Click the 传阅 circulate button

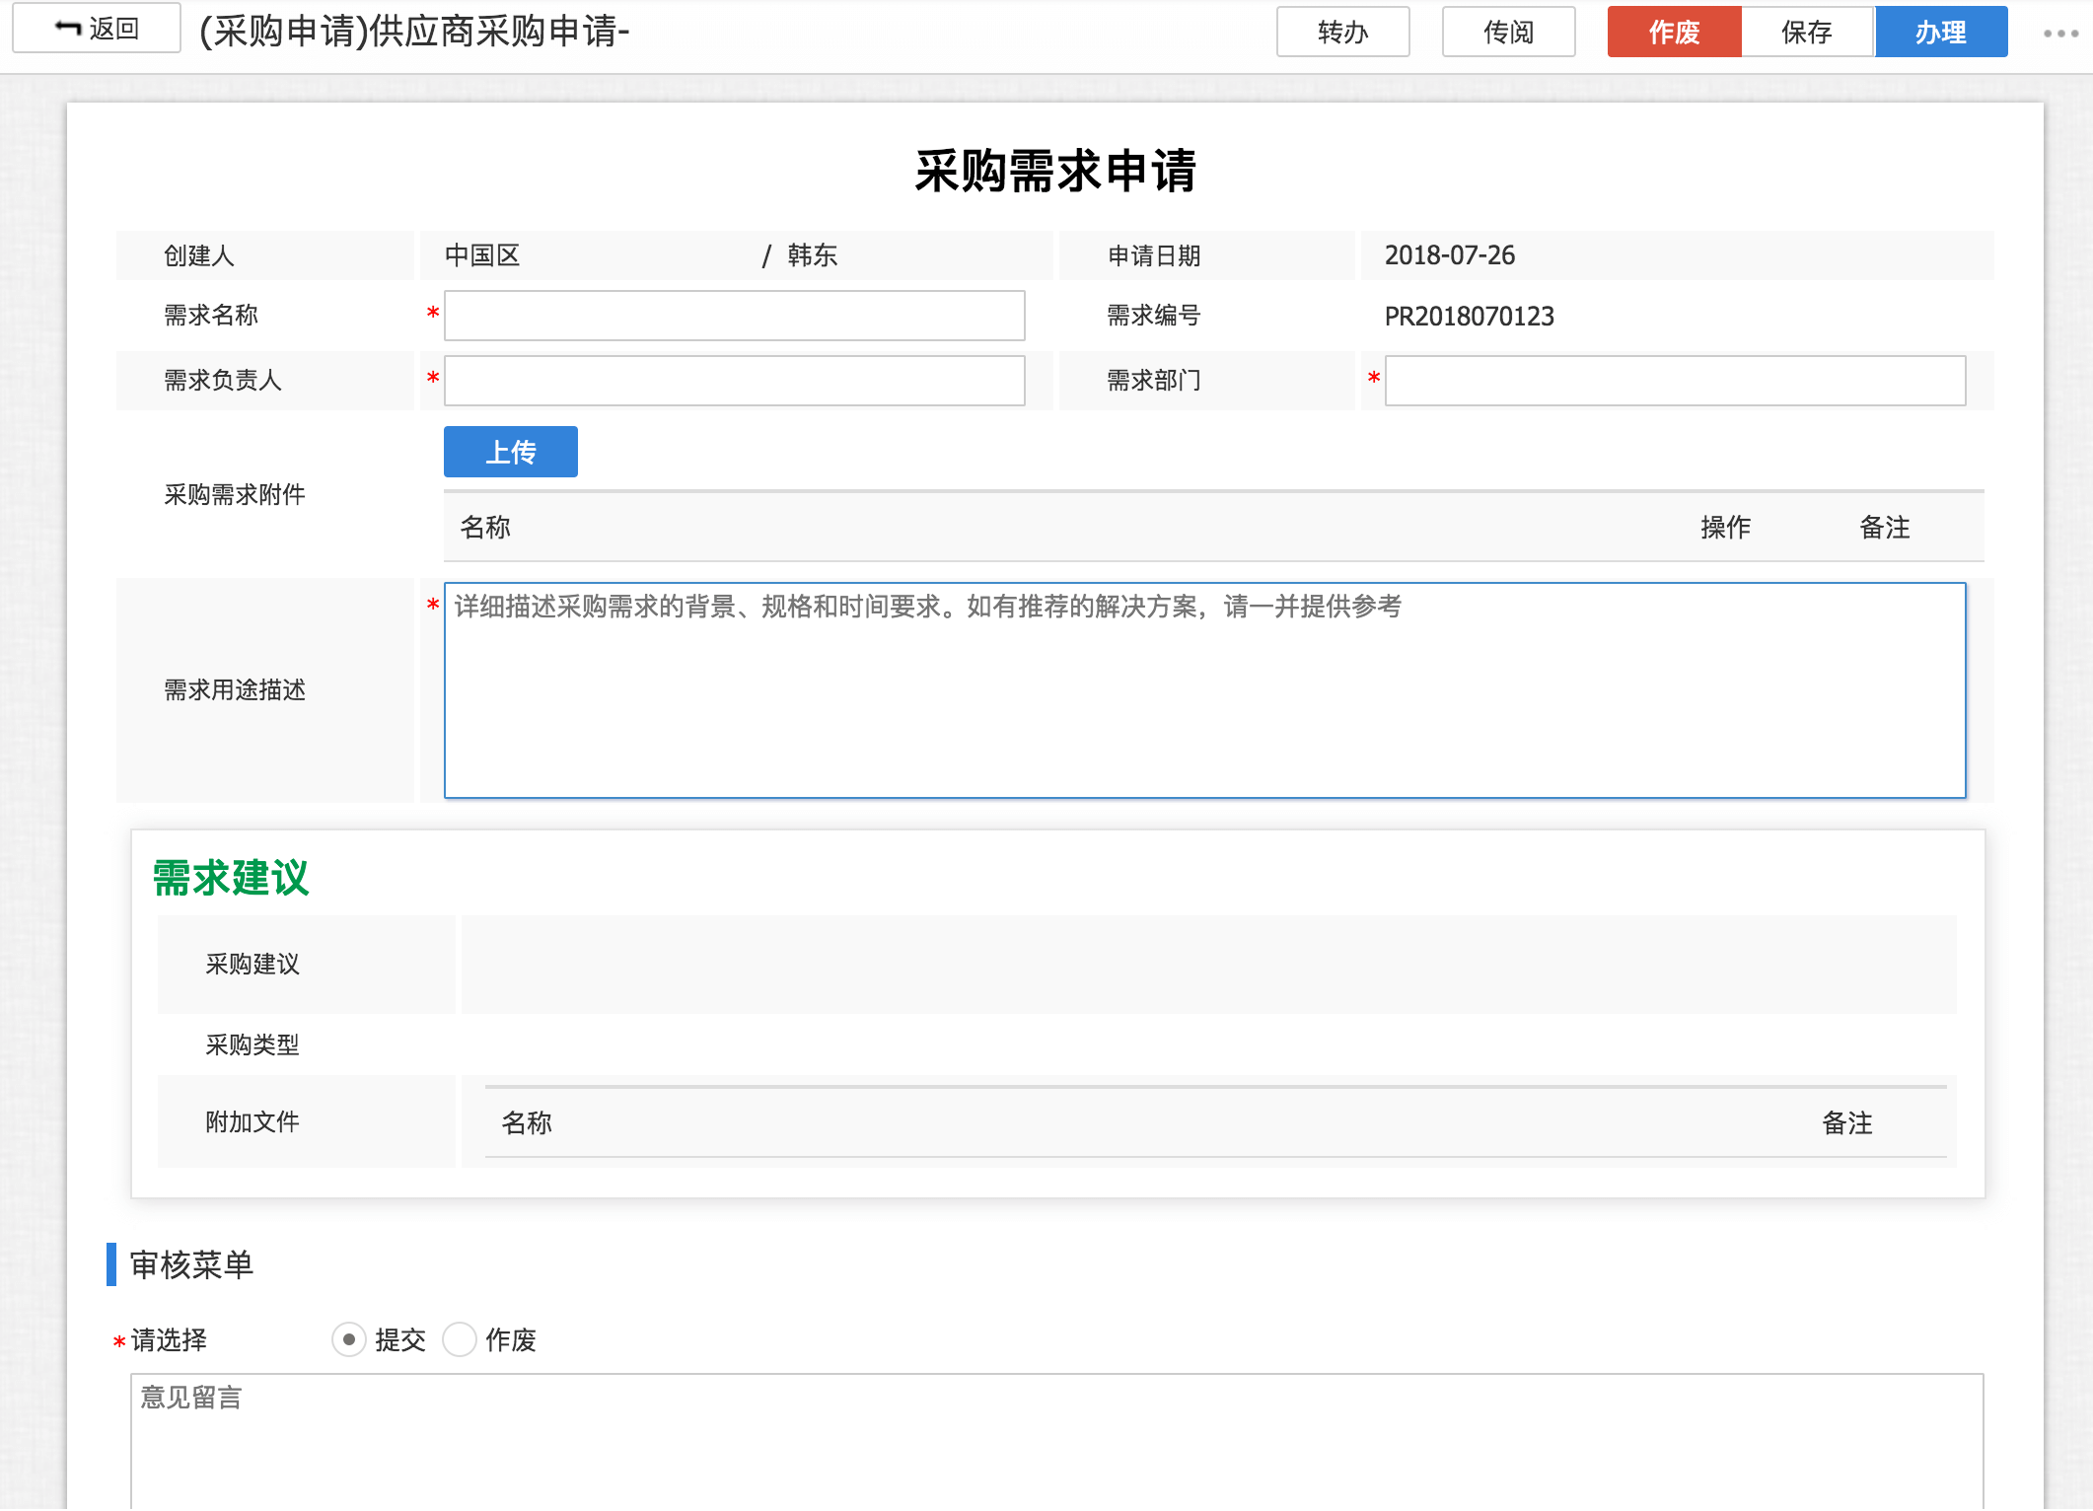(x=1508, y=32)
